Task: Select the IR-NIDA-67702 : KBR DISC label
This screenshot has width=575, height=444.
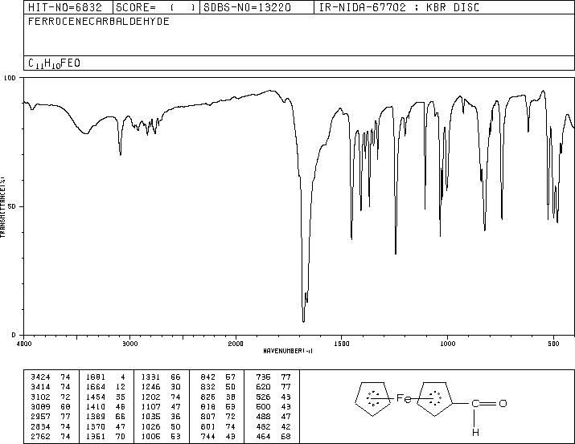Action: (399, 7)
